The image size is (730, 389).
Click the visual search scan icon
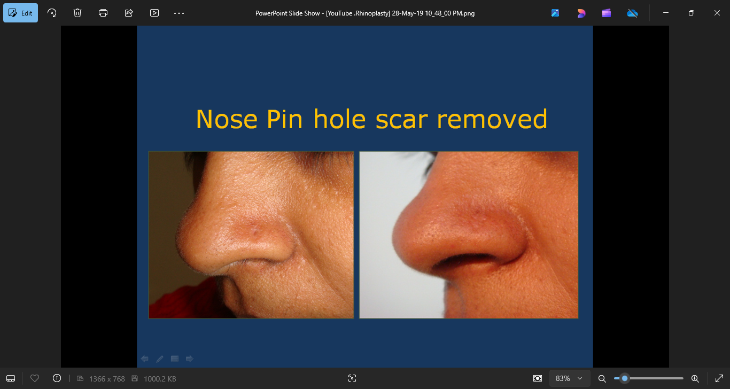[352, 378]
